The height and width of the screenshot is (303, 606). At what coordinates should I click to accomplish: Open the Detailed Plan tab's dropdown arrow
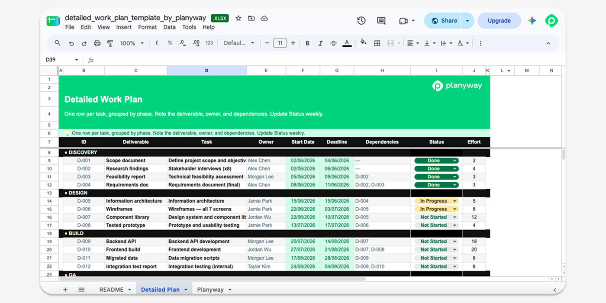pos(186,290)
